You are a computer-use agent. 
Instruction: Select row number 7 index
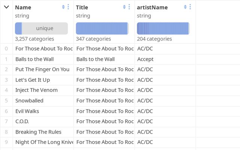click(6, 121)
